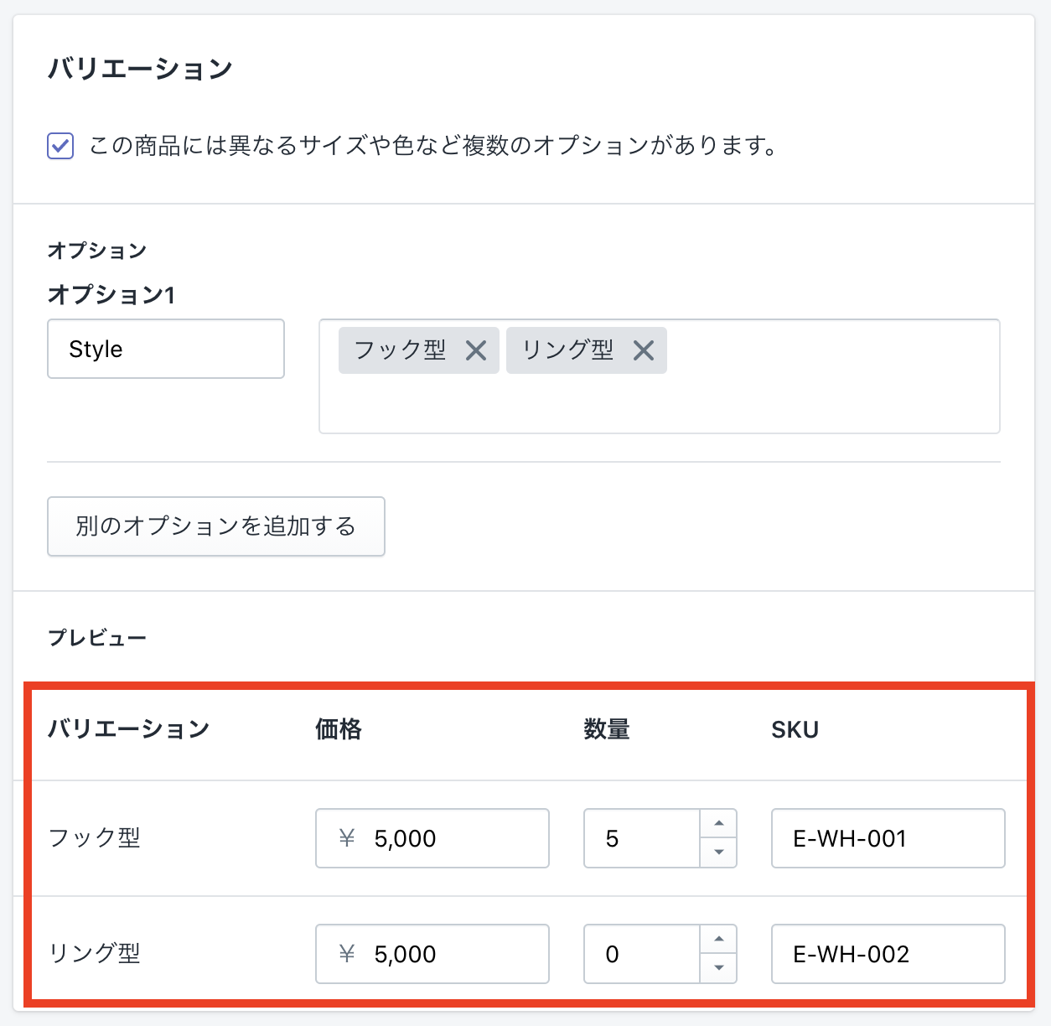The image size is (1051, 1026).
Task: Click the リング型 quantity field
Action: [641, 954]
